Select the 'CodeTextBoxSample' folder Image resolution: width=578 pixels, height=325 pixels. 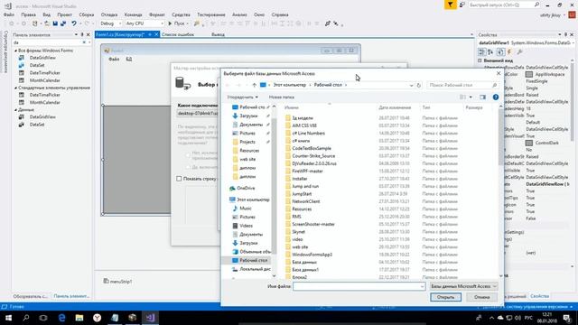click(x=311, y=148)
